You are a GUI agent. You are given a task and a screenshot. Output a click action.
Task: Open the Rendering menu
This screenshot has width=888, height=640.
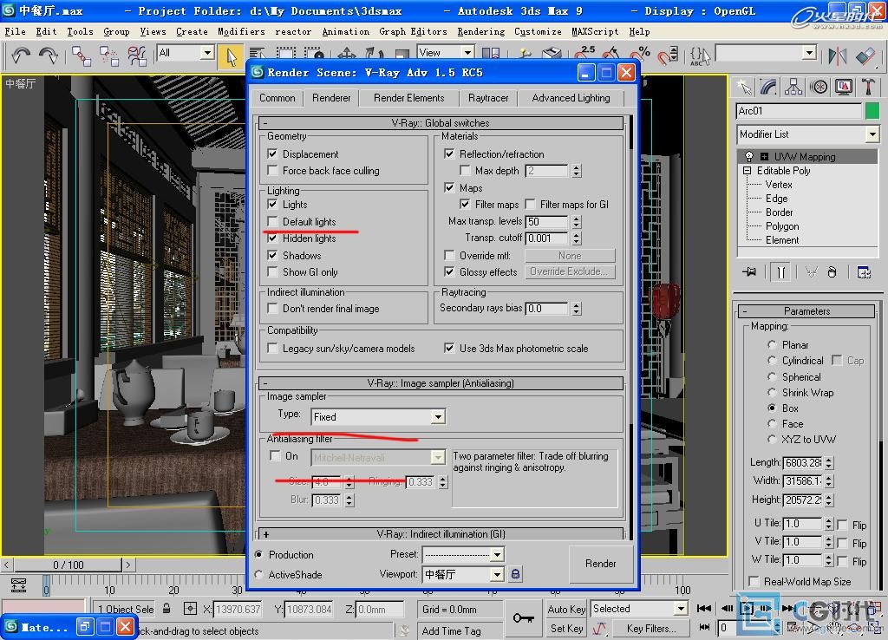pyautogui.click(x=480, y=31)
